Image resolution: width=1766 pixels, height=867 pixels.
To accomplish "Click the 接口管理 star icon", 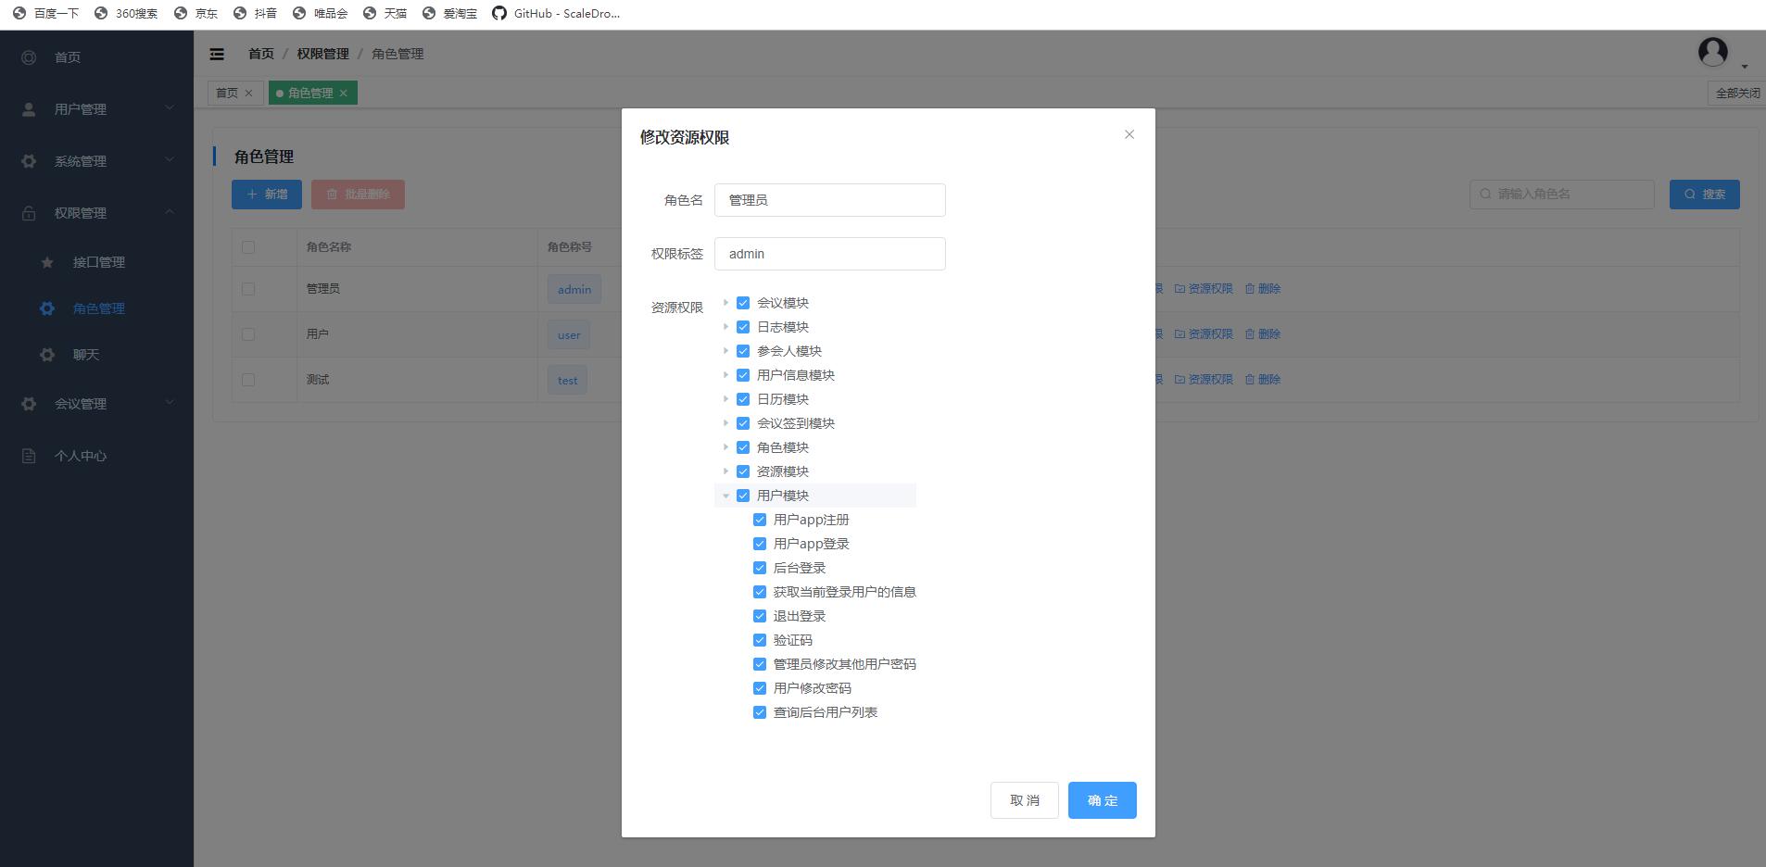I will (x=47, y=262).
